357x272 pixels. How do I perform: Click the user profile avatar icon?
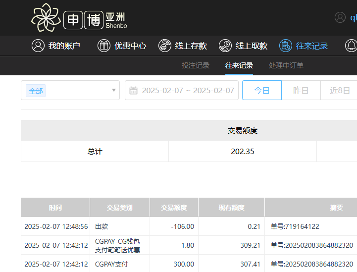click(x=340, y=17)
